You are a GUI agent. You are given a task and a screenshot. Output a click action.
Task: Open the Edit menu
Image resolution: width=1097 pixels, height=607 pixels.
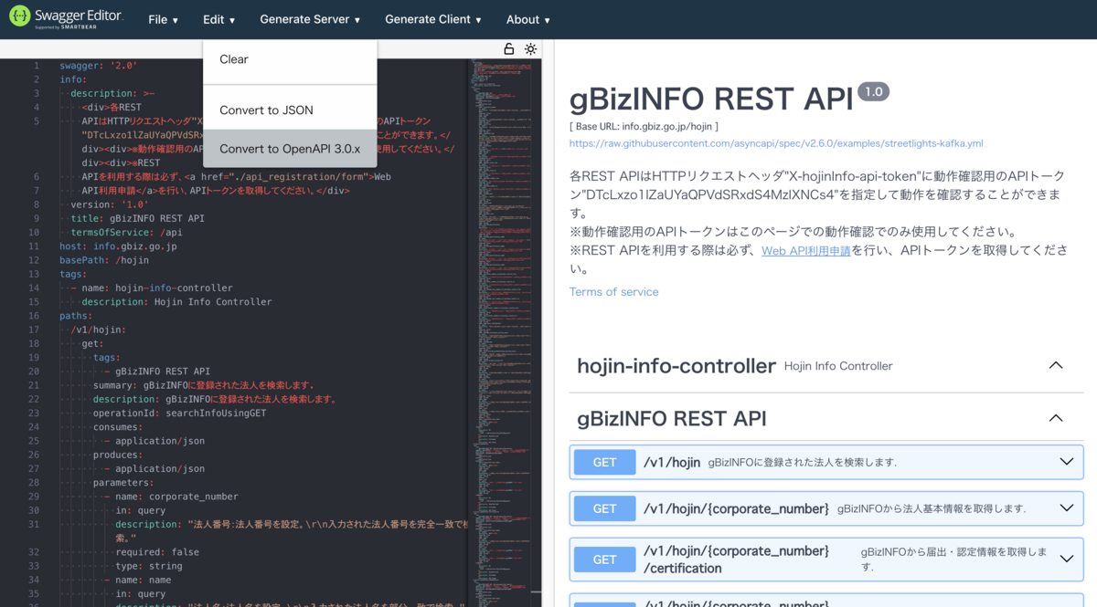[x=219, y=19]
